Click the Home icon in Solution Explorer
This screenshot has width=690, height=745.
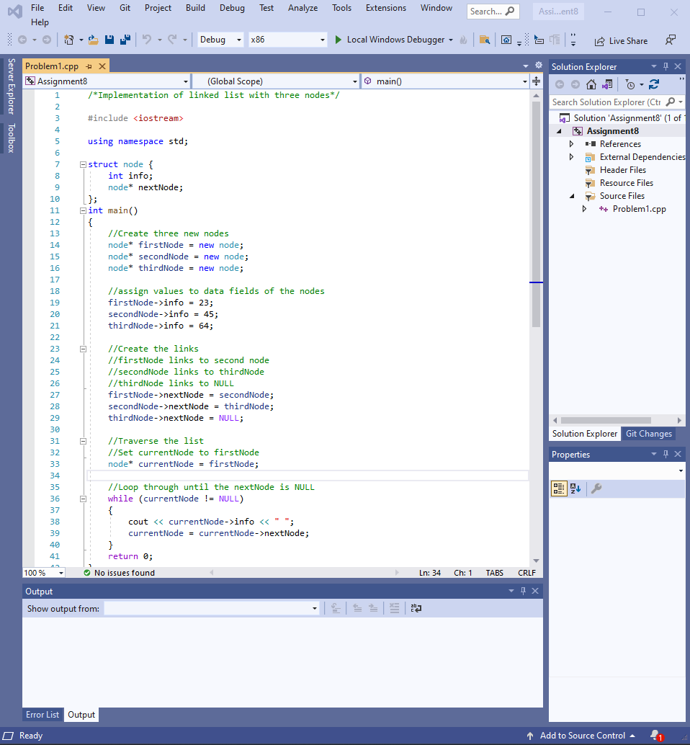tap(591, 84)
